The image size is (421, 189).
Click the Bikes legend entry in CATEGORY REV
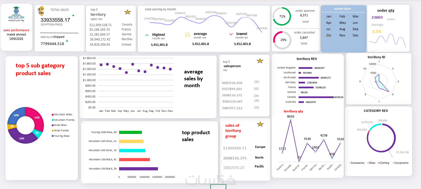click(x=371, y=163)
